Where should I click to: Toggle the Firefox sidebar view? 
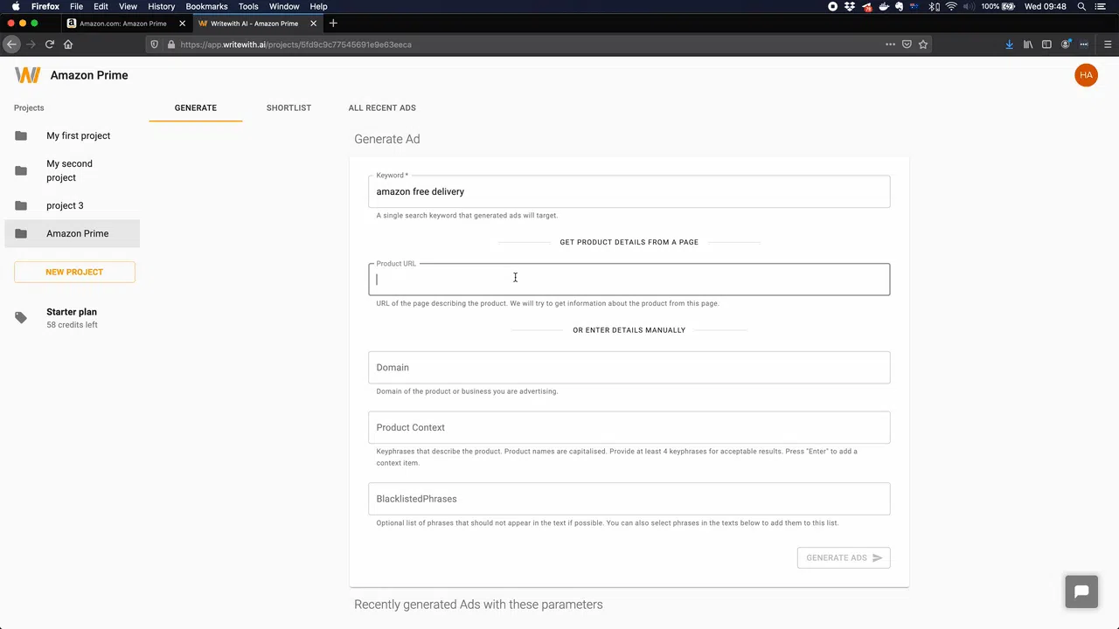point(1046,45)
